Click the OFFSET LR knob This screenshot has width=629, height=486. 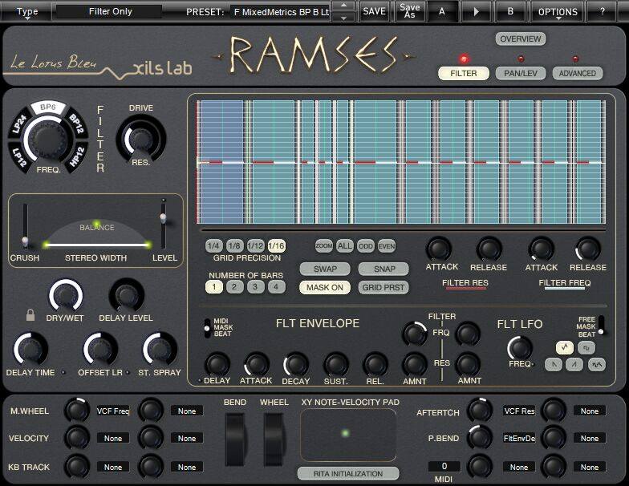99,349
